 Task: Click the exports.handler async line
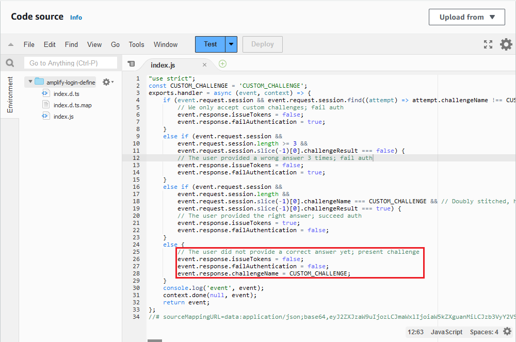tap(230, 93)
